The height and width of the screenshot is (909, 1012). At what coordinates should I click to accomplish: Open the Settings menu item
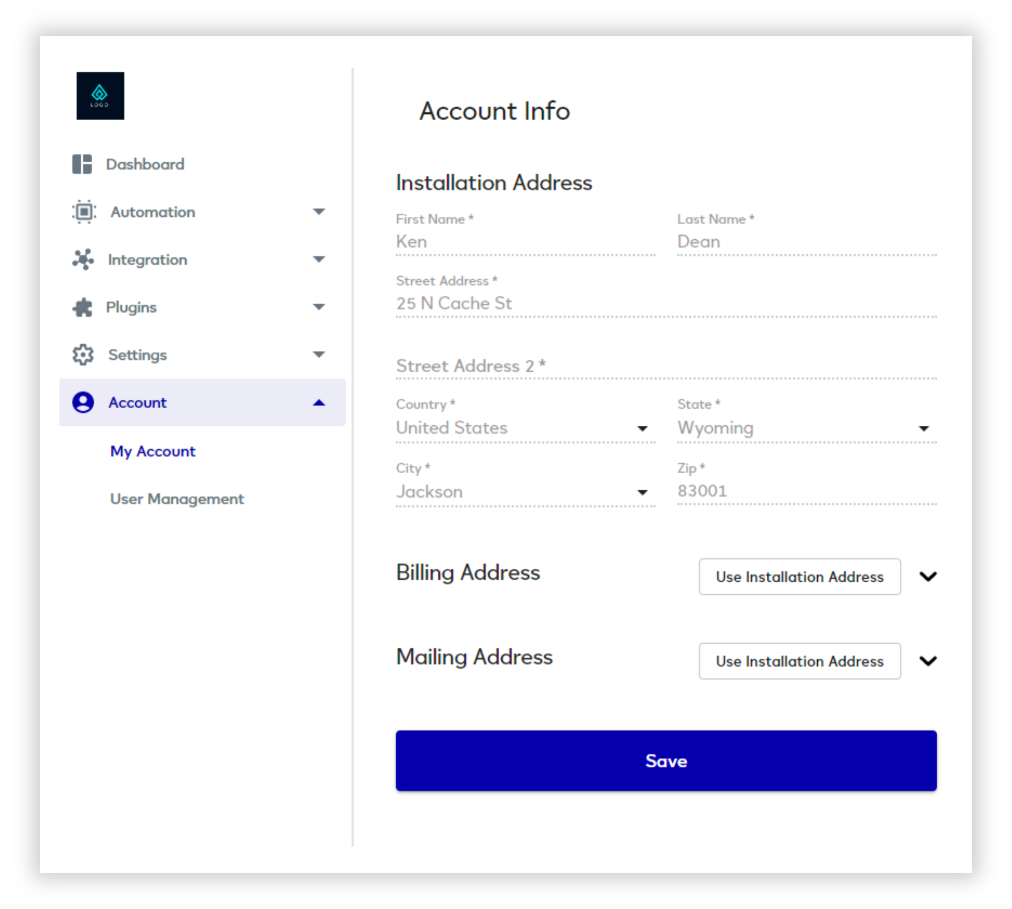(202, 355)
